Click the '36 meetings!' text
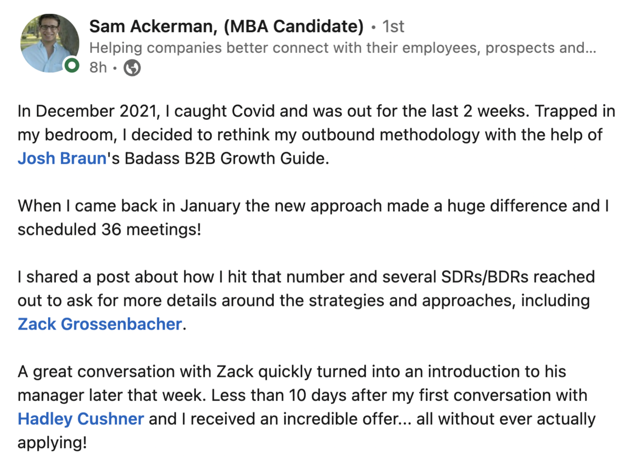This screenshot has width=644, height=463. pos(151,229)
